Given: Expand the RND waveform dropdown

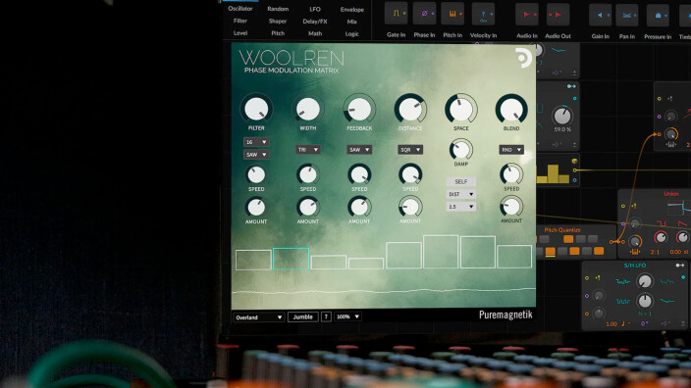Looking at the screenshot, I should click(511, 150).
